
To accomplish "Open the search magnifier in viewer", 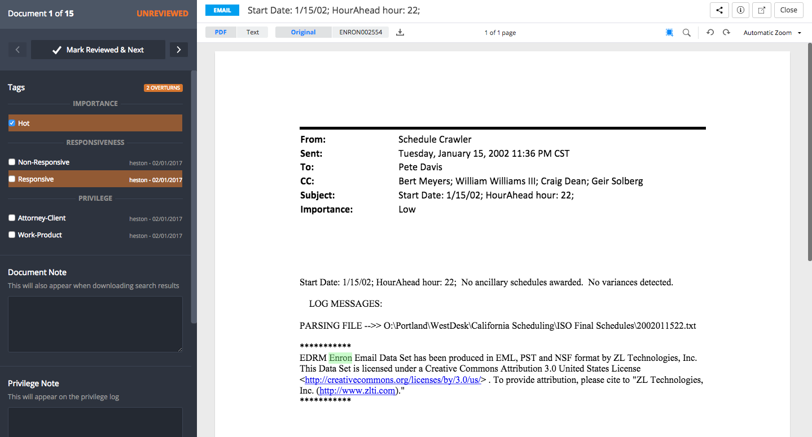I will [687, 33].
